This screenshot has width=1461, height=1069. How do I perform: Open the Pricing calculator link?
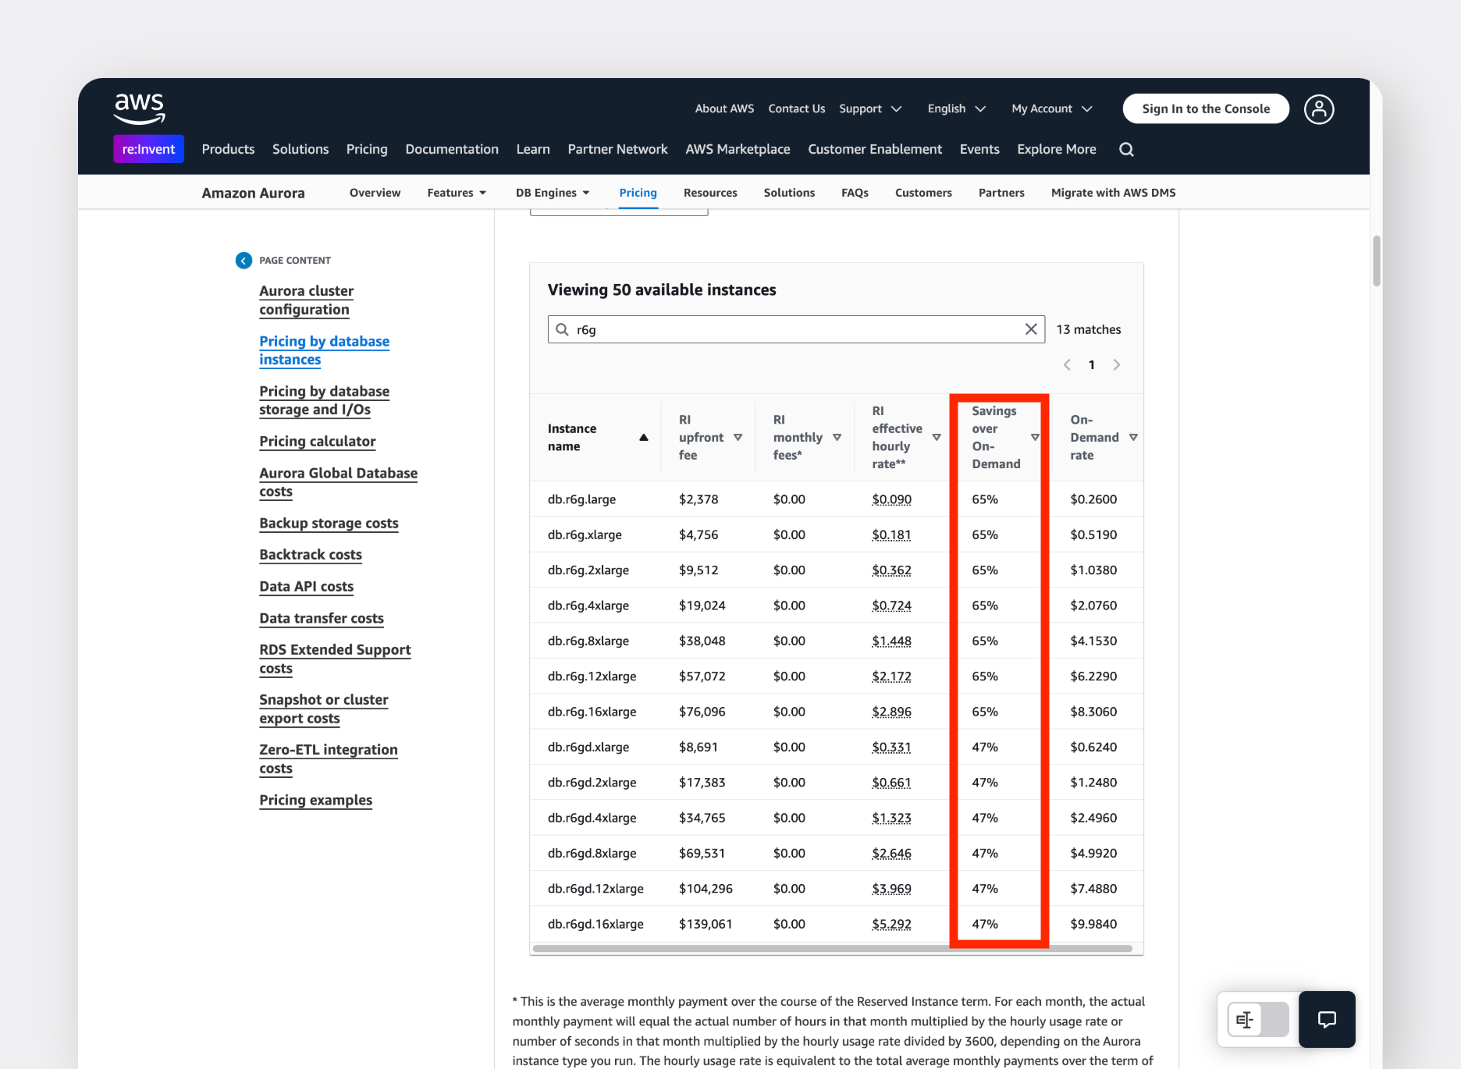coord(317,442)
